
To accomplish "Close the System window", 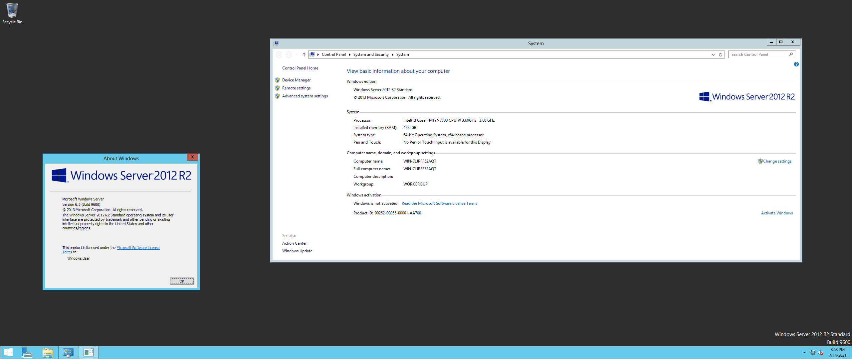I will (x=792, y=42).
